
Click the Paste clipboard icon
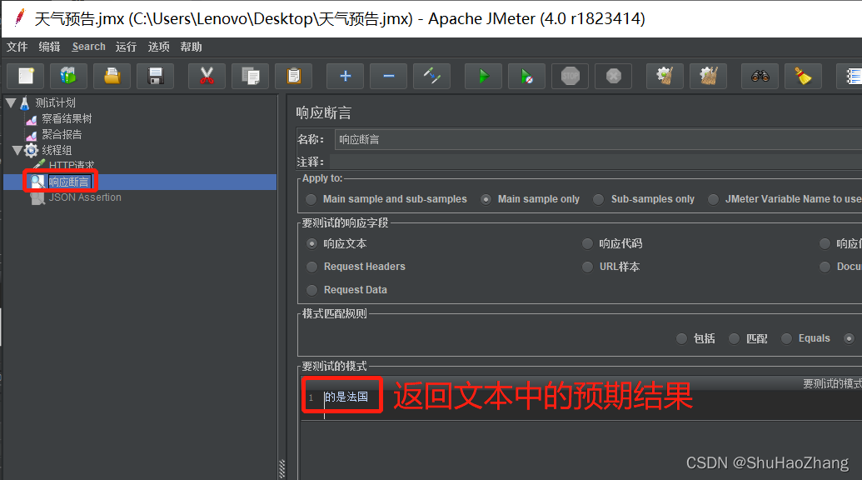click(293, 76)
